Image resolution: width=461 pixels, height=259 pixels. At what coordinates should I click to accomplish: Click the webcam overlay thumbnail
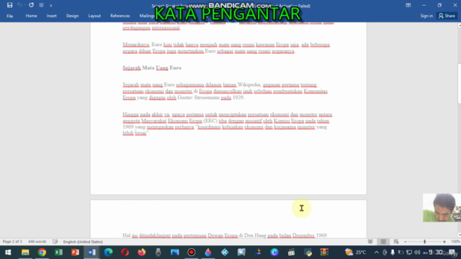[x=442, y=208]
